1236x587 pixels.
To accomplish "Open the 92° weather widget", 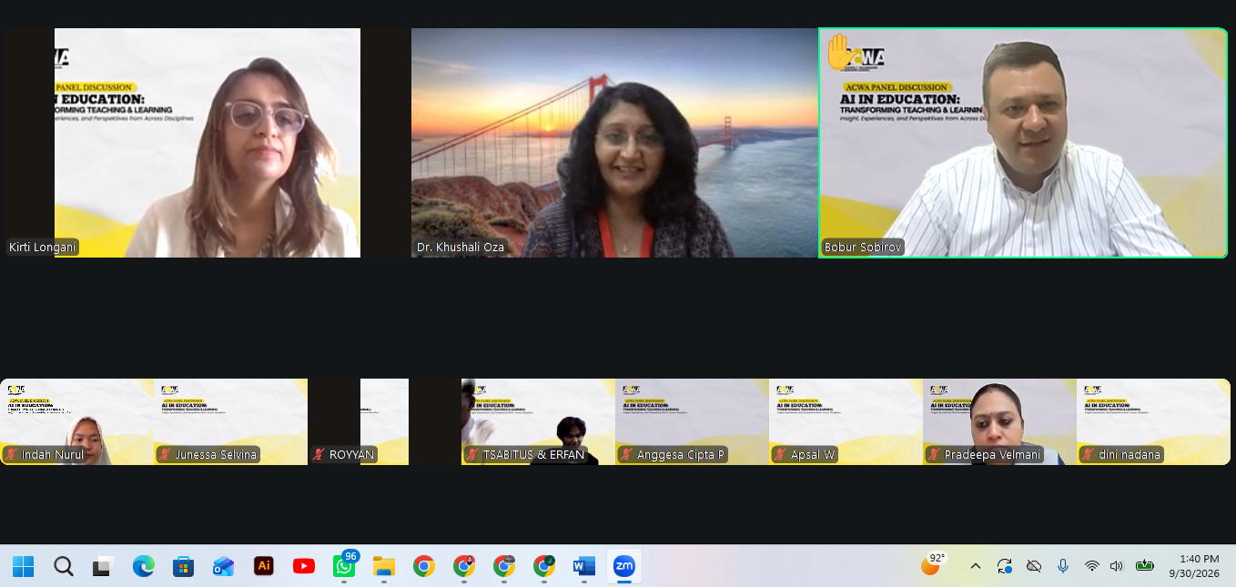I will 932,564.
